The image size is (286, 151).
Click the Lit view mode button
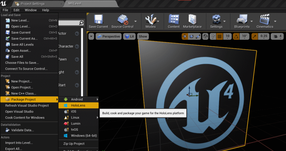(x=129, y=37)
